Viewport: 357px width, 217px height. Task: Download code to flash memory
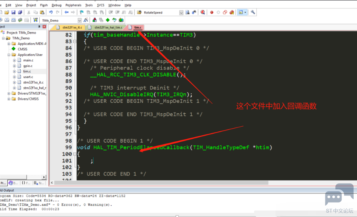click(x=35, y=20)
